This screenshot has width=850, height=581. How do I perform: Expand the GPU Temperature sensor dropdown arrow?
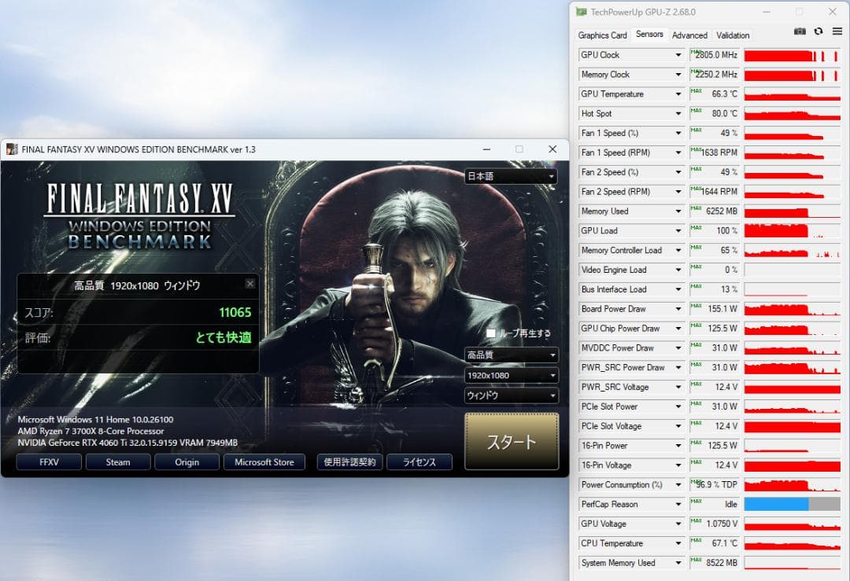(x=678, y=94)
